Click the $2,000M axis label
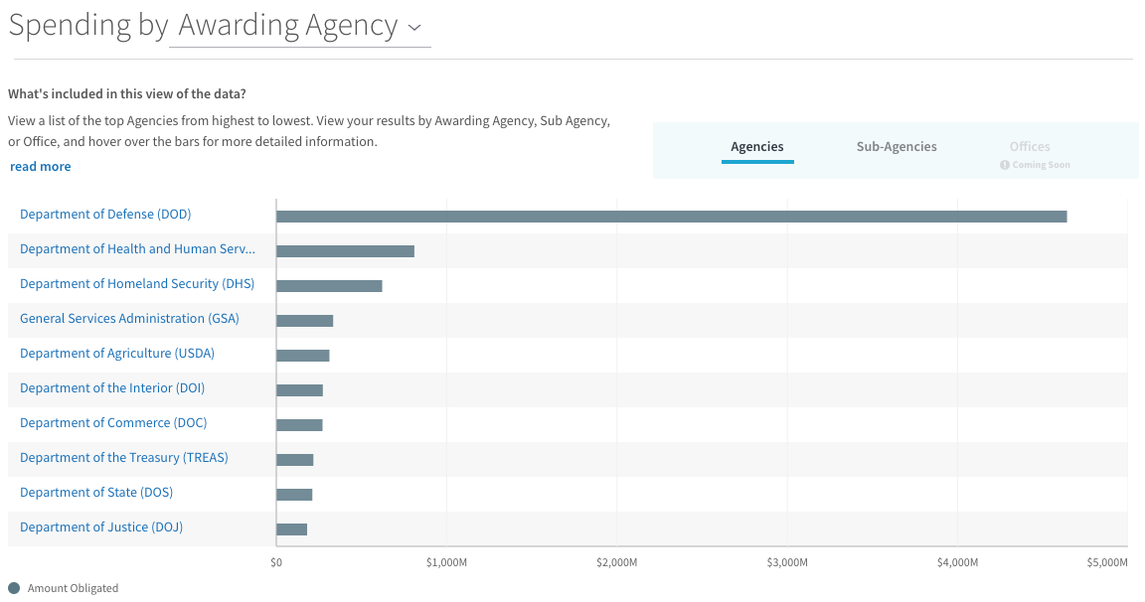Image resolution: width=1145 pixels, height=602 pixels. point(617,562)
